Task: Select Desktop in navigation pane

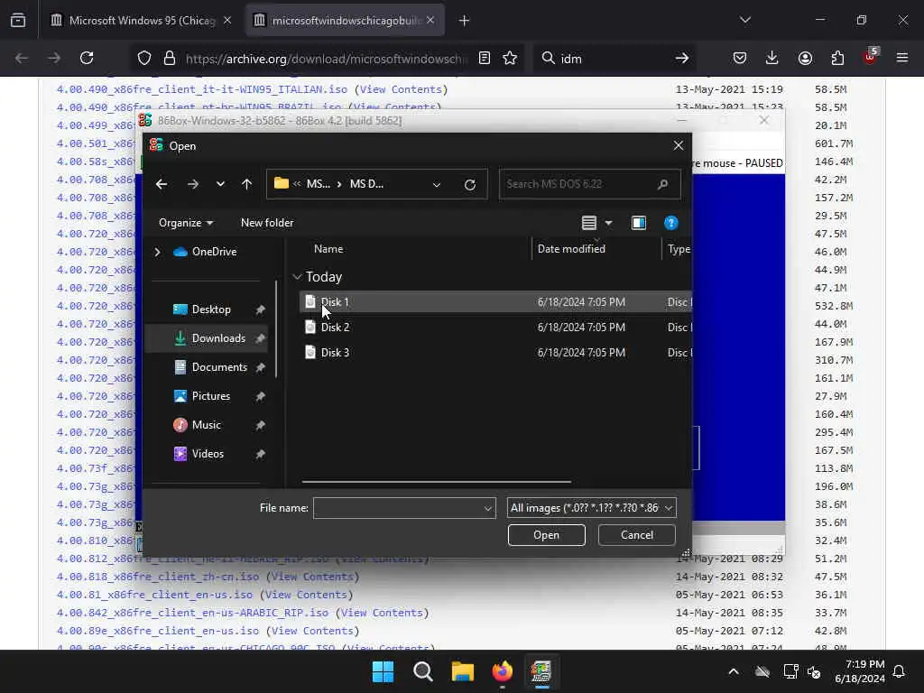Action: [211, 310]
